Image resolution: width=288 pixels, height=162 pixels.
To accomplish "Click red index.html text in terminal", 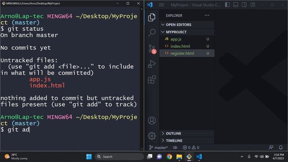I will pyautogui.click(x=47, y=85).
